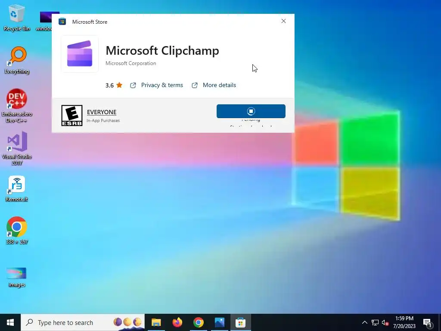Select the Visual Studio 2017 shortcut

pyautogui.click(x=17, y=148)
